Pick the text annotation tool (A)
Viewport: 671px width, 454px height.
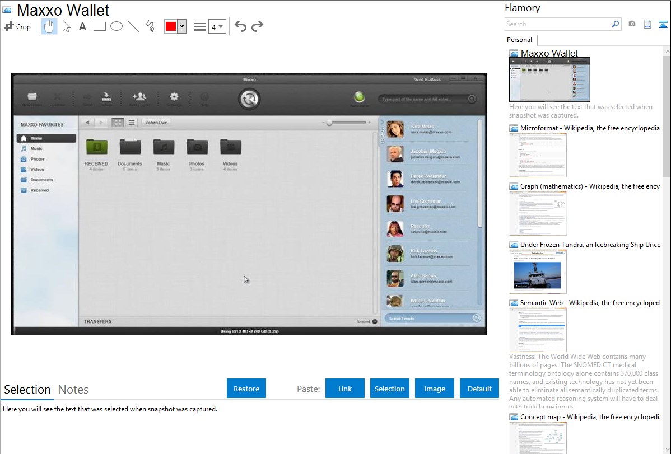pyautogui.click(x=82, y=26)
